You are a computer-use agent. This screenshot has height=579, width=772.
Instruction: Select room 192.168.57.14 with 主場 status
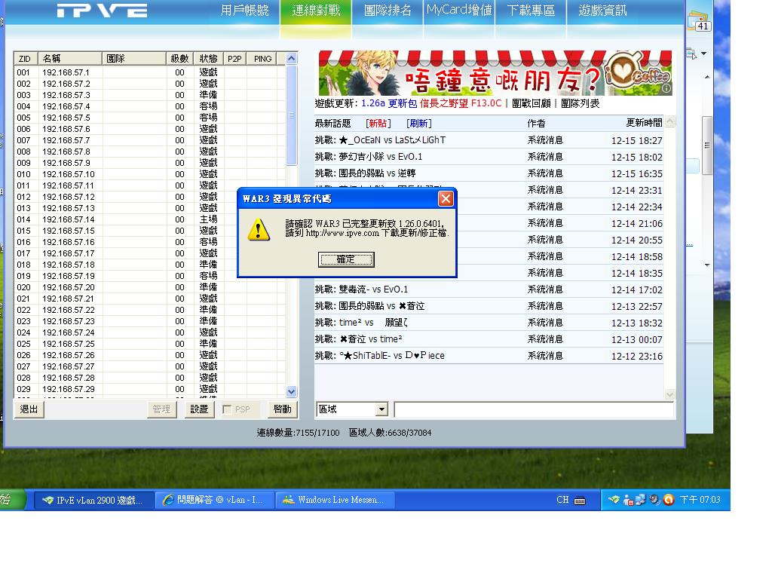coord(150,219)
